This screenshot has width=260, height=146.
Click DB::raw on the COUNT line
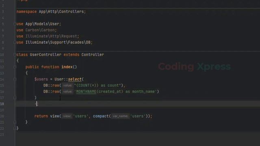click(51, 86)
